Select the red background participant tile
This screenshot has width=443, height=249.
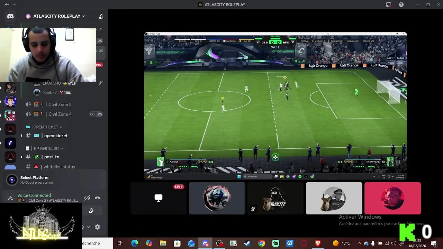pos(392,198)
